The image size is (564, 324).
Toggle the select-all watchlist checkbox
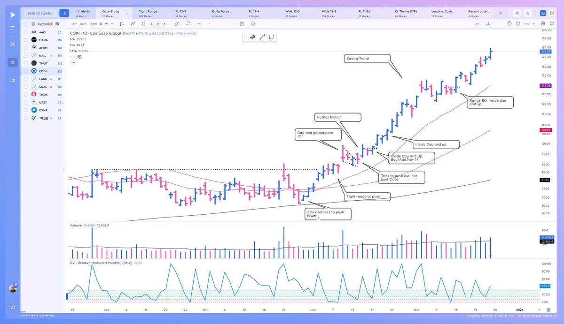(x=26, y=23)
